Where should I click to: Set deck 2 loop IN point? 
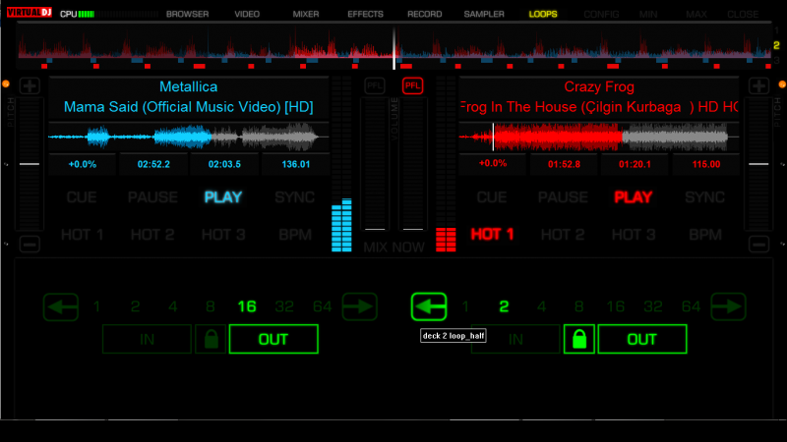pyautogui.click(x=515, y=339)
